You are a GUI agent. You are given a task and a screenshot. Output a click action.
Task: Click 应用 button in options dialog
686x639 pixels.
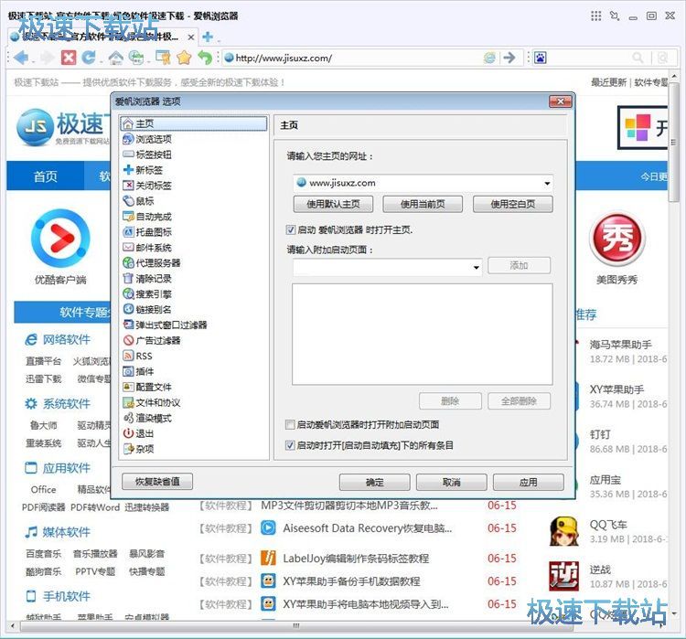[529, 483]
